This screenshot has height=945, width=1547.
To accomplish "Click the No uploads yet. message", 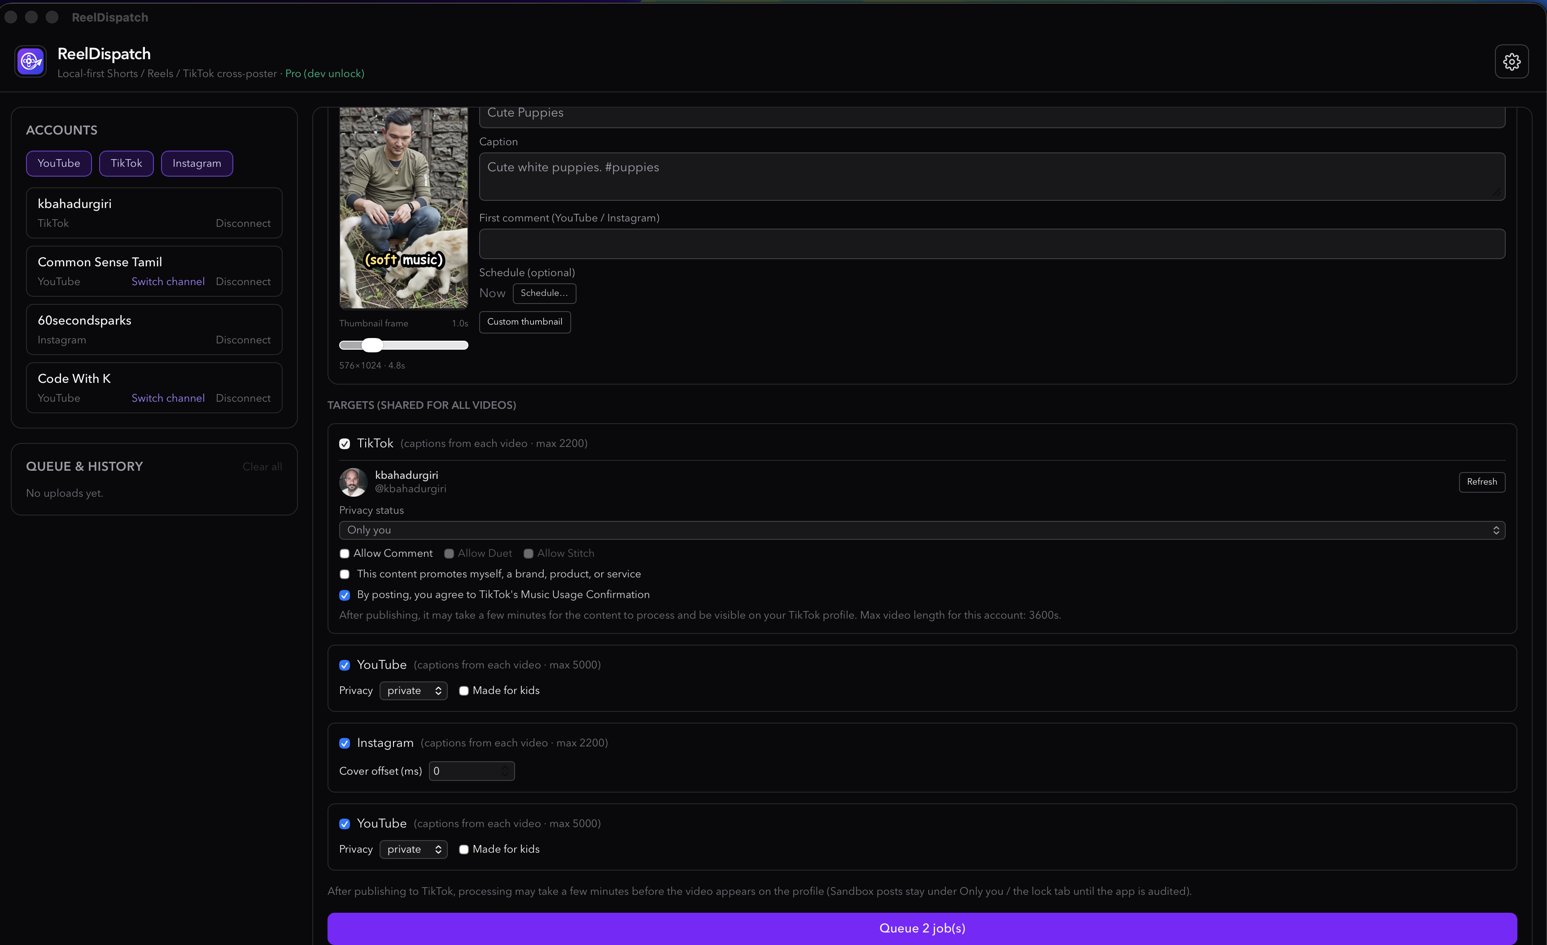I will (x=65, y=494).
